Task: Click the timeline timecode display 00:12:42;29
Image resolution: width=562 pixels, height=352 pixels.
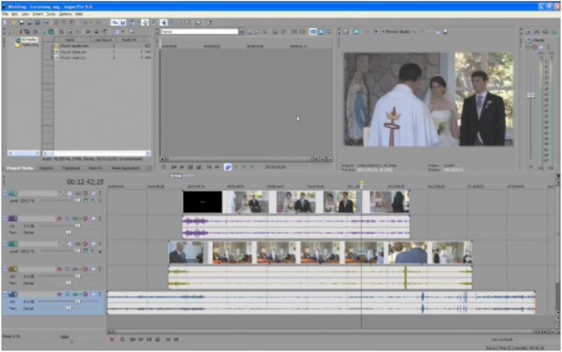Action: click(x=85, y=182)
